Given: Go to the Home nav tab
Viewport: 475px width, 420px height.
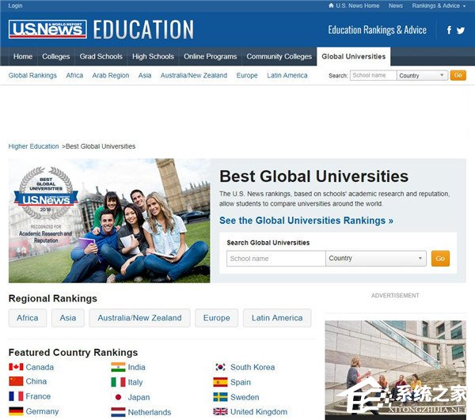Looking at the screenshot, I should (23, 57).
